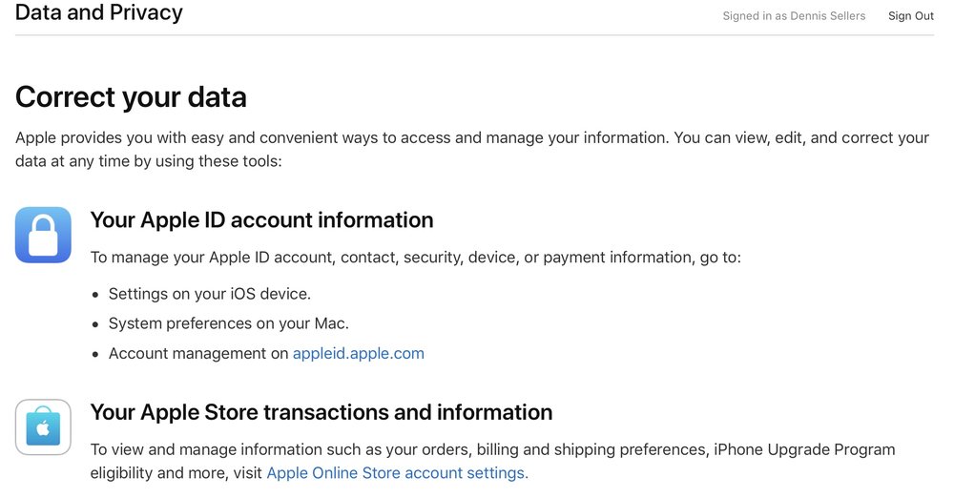
Task: Click the 'Correct your data' heading
Action: click(131, 97)
